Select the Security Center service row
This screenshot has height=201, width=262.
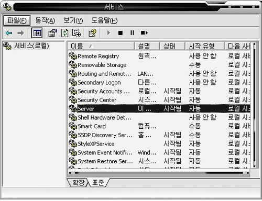[x=159, y=100]
